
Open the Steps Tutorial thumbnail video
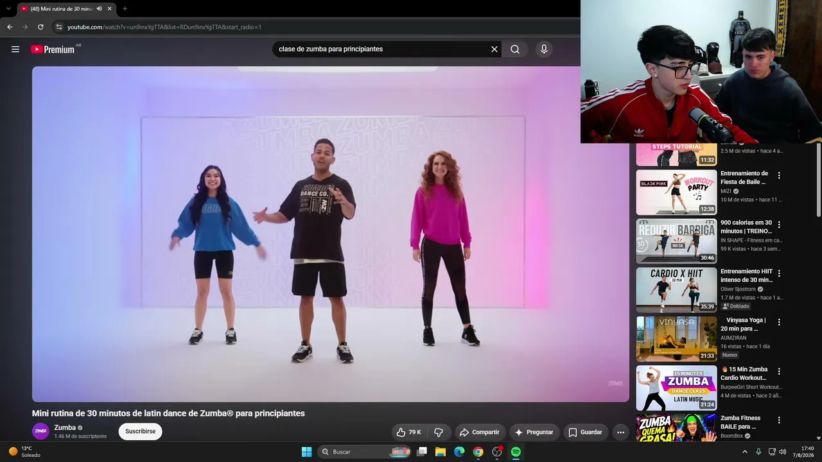pos(676,155)
